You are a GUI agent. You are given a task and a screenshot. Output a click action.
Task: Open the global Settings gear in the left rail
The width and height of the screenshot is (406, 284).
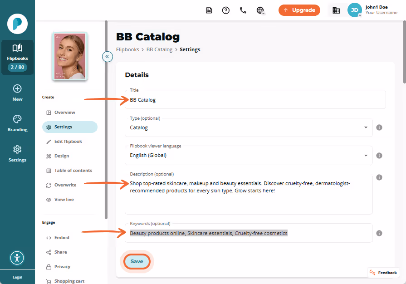point(17,153)
